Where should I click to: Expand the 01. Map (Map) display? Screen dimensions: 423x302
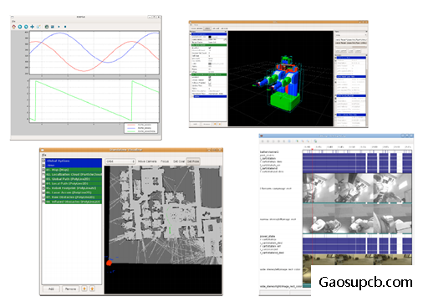pyautogui.click(x=43, y=170)
